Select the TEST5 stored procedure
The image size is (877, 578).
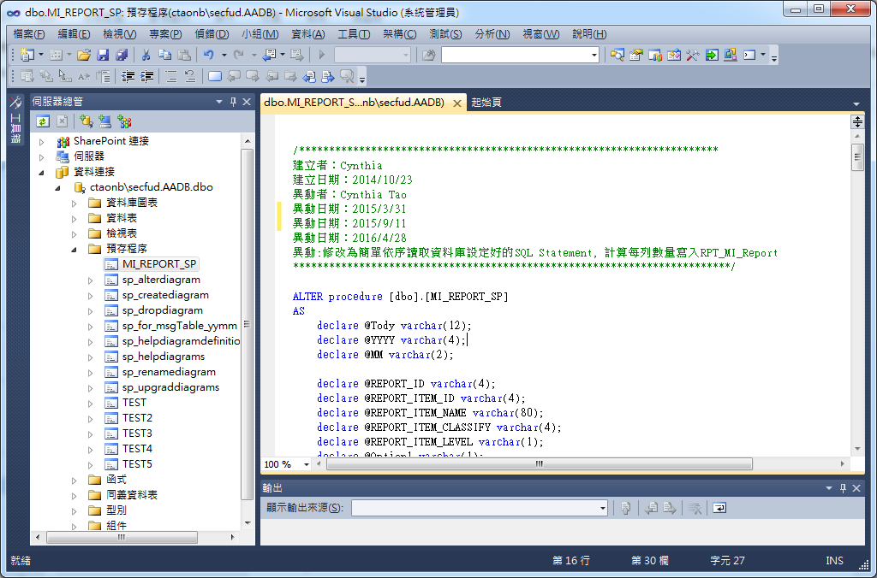pyautogui.click(x=137, y=463)
